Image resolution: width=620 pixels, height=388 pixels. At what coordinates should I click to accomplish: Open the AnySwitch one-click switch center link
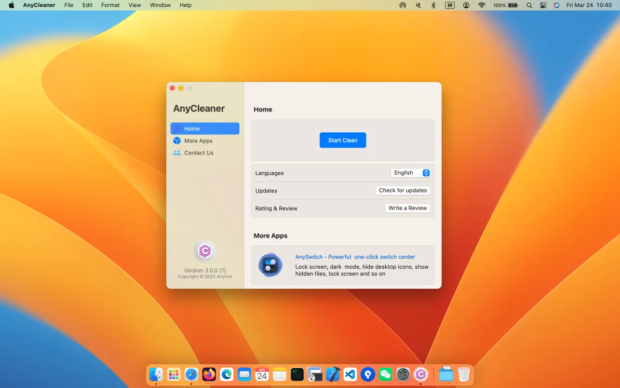[x=355, y=257]
